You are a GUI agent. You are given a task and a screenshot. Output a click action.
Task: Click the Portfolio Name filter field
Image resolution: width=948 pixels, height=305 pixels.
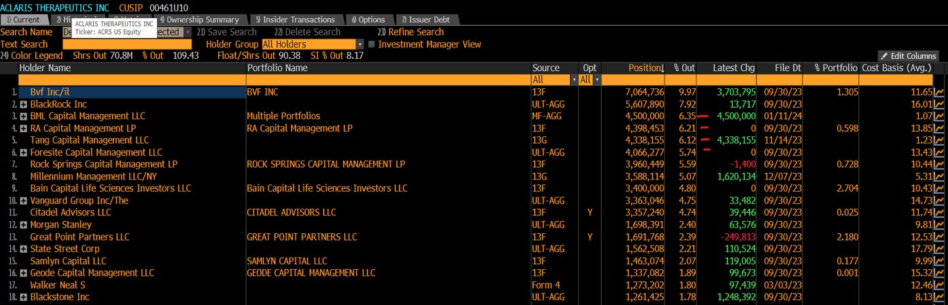389,80
